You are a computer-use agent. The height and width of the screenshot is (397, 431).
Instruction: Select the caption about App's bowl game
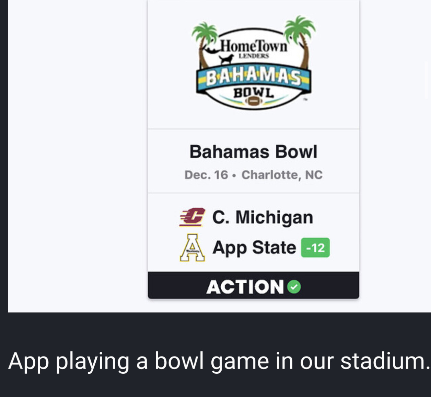pyautogui.click(x=219, y=361)
